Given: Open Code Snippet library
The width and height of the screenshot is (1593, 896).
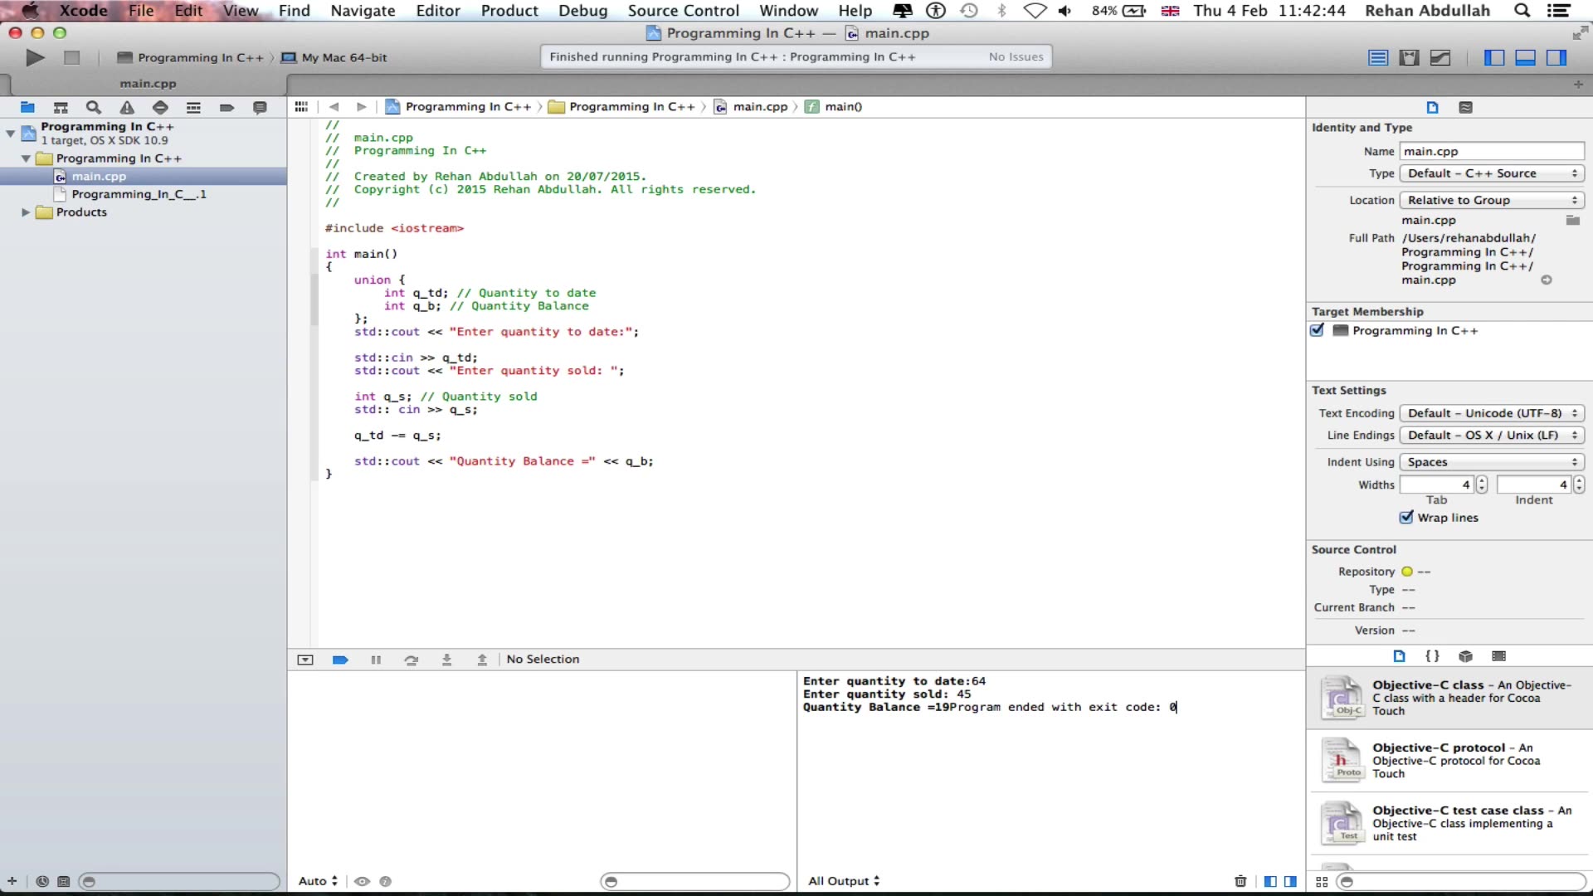Looking at the screenshot, I should pyautogui.click(x=1432, y=656).
